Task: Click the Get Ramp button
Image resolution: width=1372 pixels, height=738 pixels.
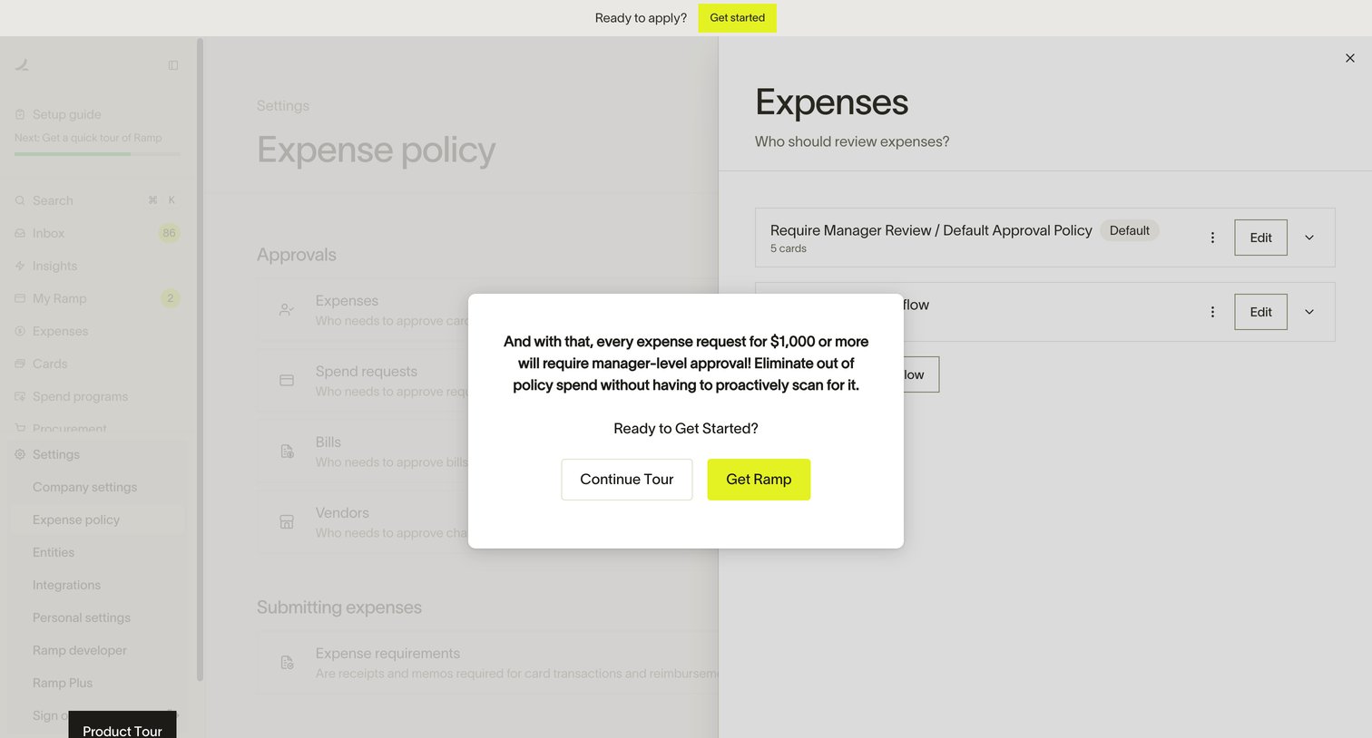Action: click(759, 479)
